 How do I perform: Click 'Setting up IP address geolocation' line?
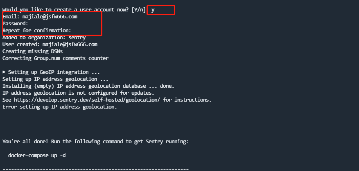point(55,79)
